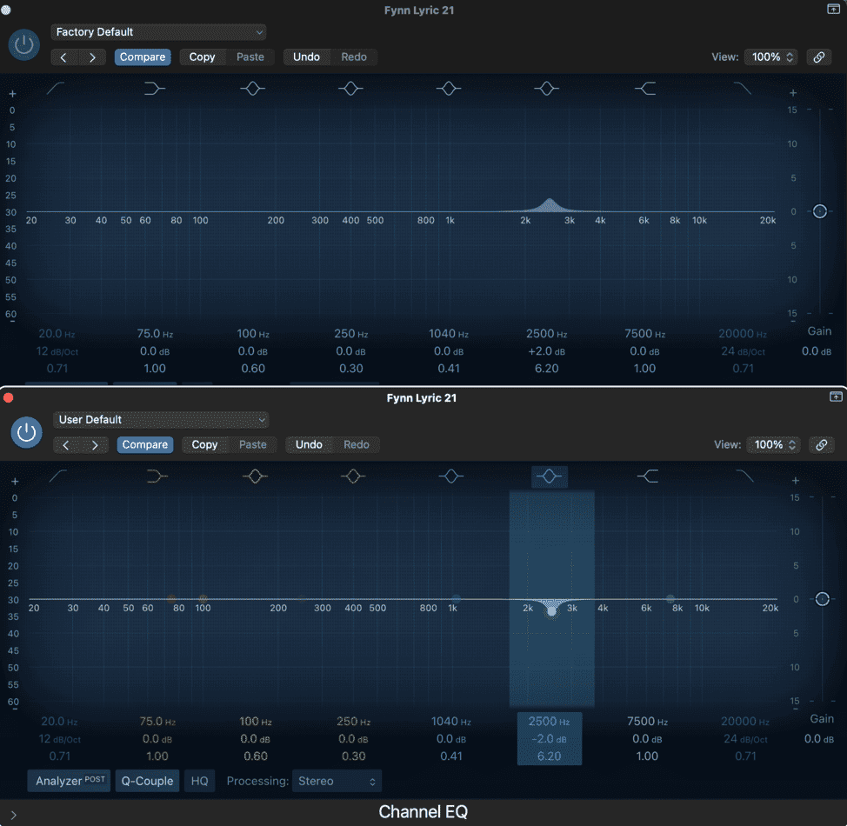
Task: Click Paste in the top EQ window
Action: tap(250, 57)
